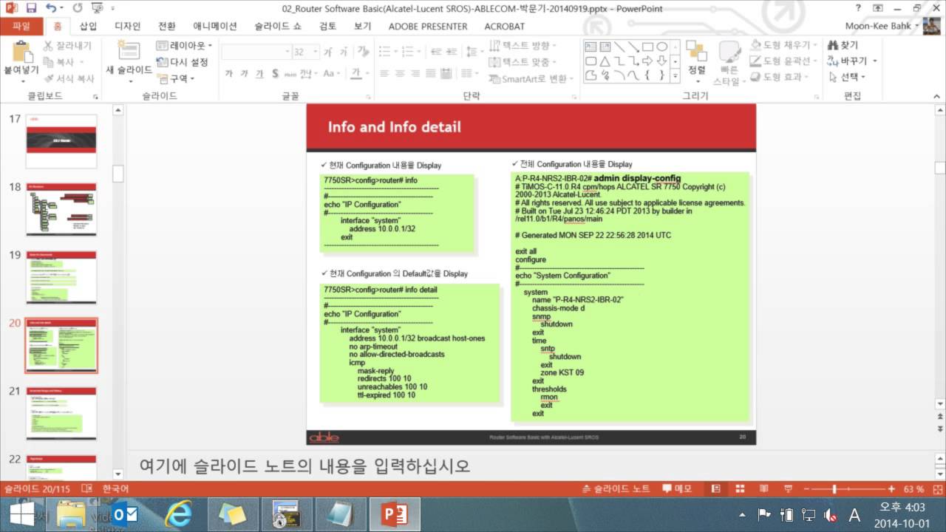
Task: Toggle text Shadow (S) button
Action: [x=275, y=74]
